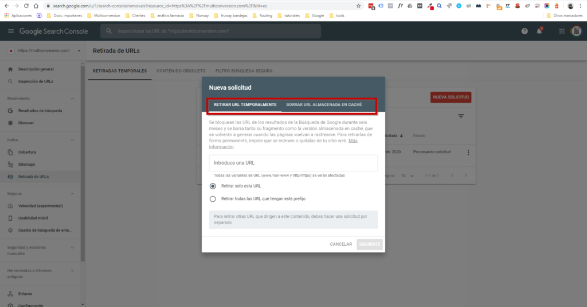The height and width of the screenshot is (307, 587).
Task: Select Retirar todas las URL con prefijo
Action: tap(213, 199)
